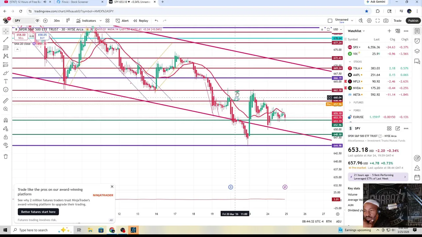This screenshot has height=237, width=422.
Task: Add a symbol to the Watchlist
Action: 389,31
